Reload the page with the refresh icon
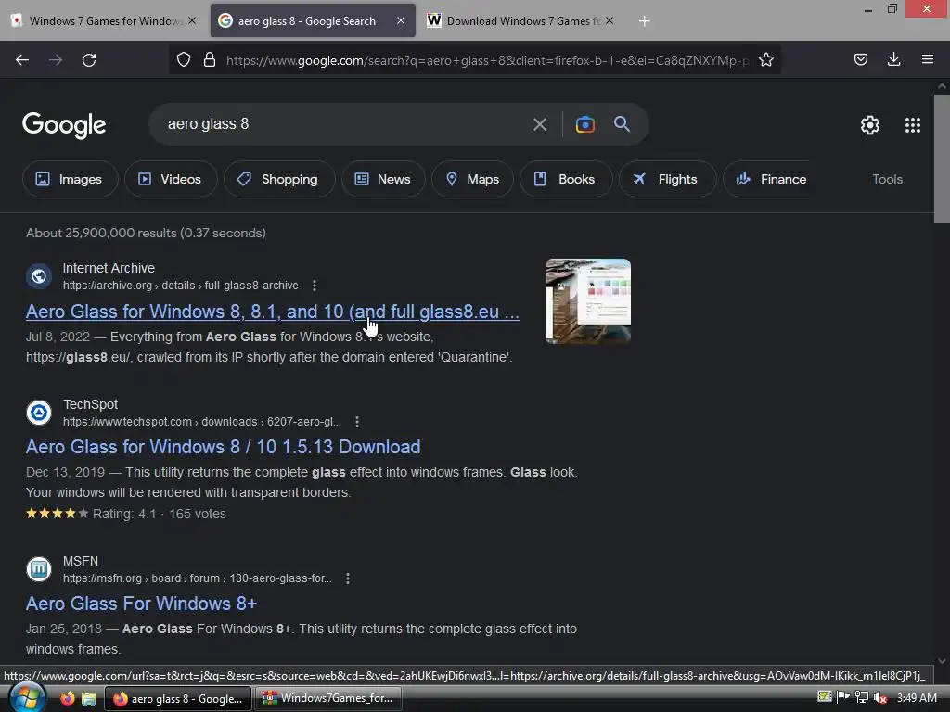The image size is (950, 712). (x=89, y=60)
